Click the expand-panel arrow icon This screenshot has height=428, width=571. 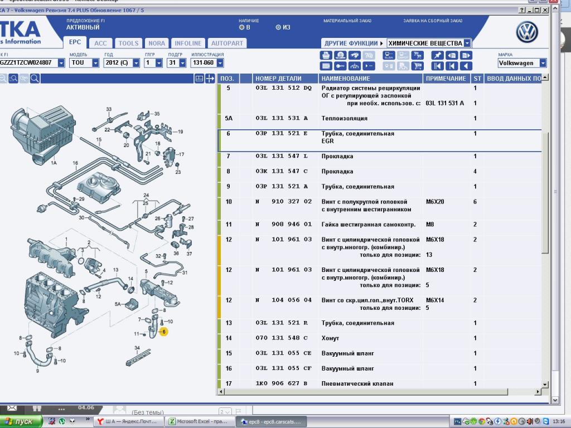[x=210, y=78]
